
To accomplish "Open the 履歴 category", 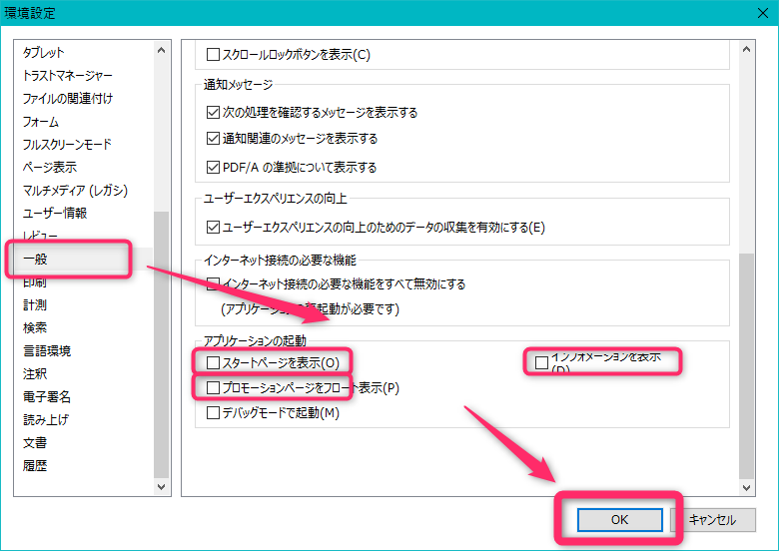I will click(x=35, y=466).
